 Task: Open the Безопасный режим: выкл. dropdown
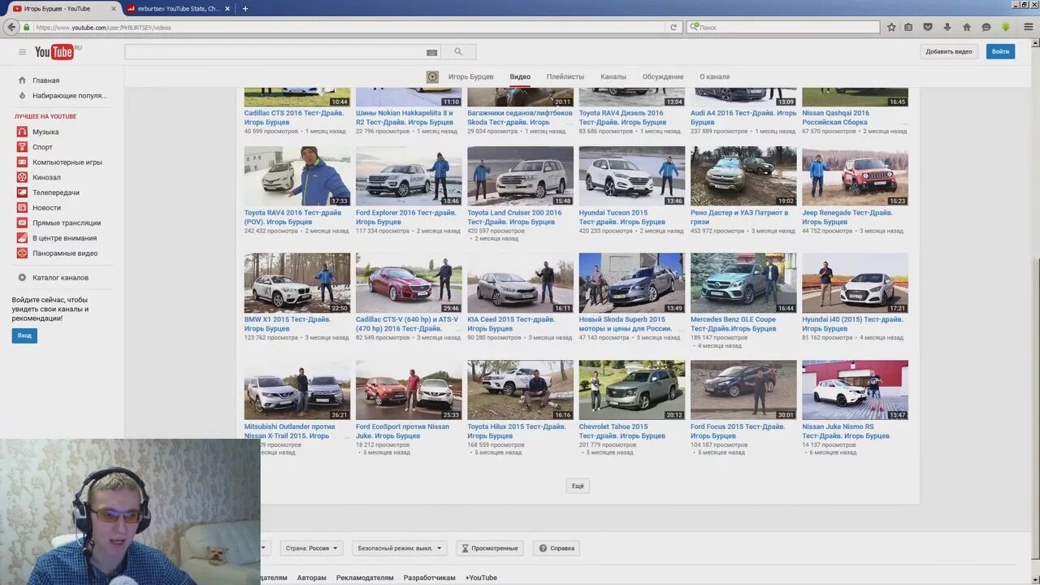pos(400,548)
